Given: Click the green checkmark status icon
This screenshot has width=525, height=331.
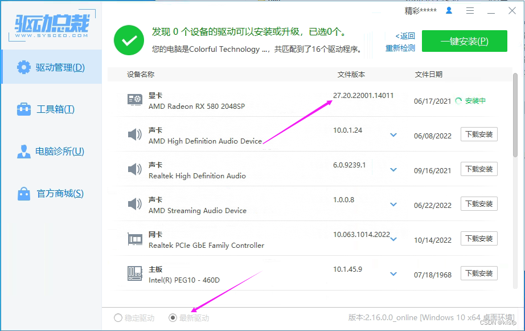Looking at the screenshot, I should tap(129, 40).
